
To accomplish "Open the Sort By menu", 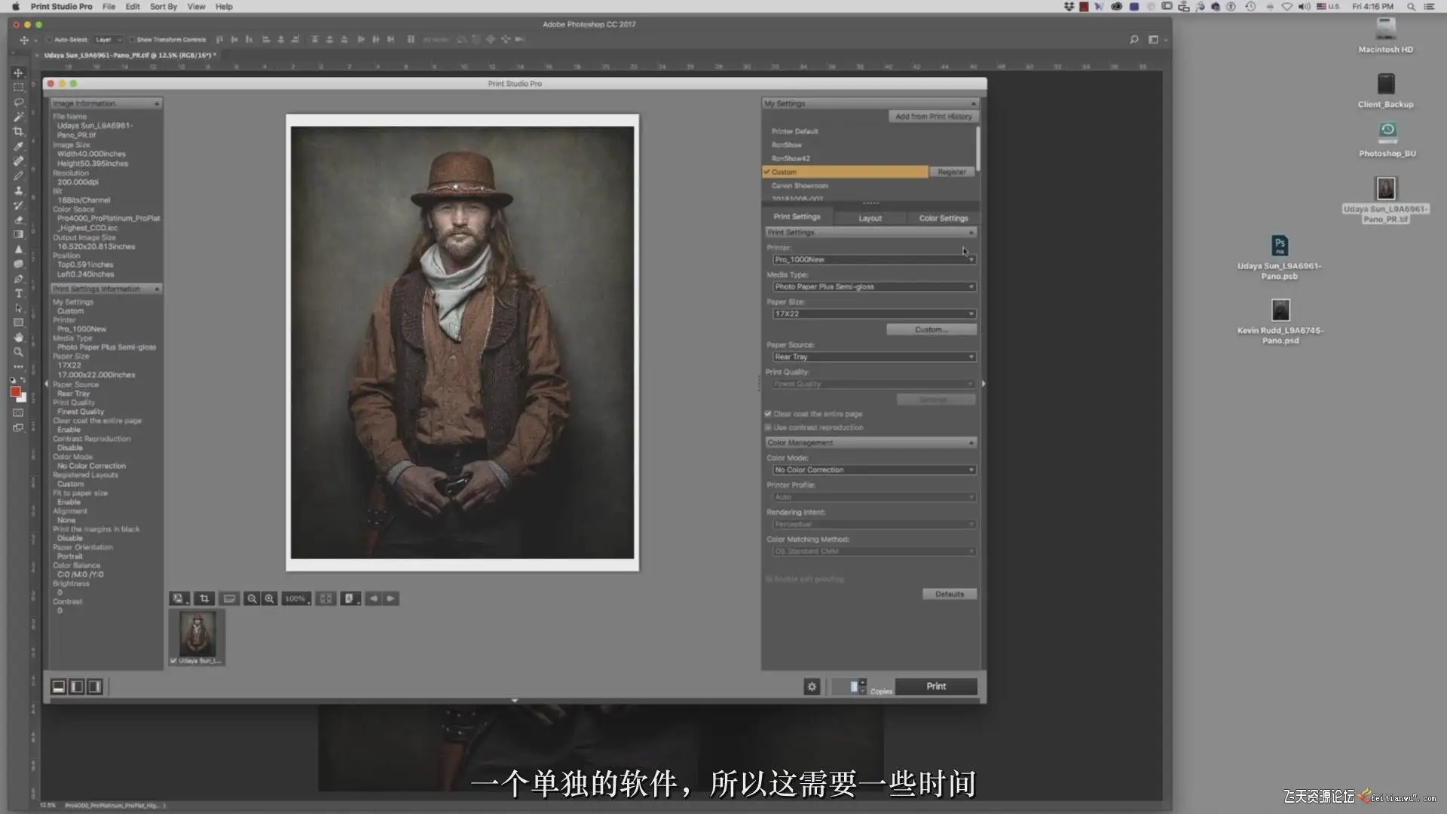I will point(163,6).
